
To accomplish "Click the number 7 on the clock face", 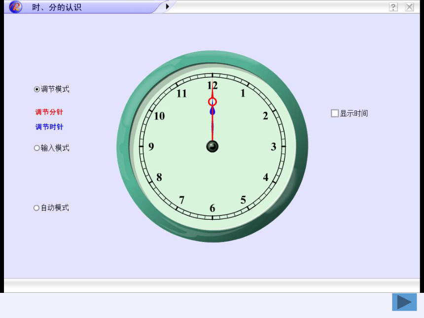I will (x=182, y=200).
